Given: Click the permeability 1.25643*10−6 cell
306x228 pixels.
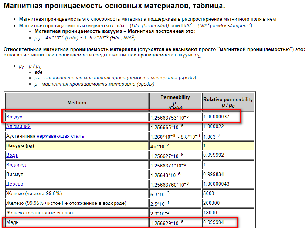Looking at the screenshot, I should click(x=175, y=175).
